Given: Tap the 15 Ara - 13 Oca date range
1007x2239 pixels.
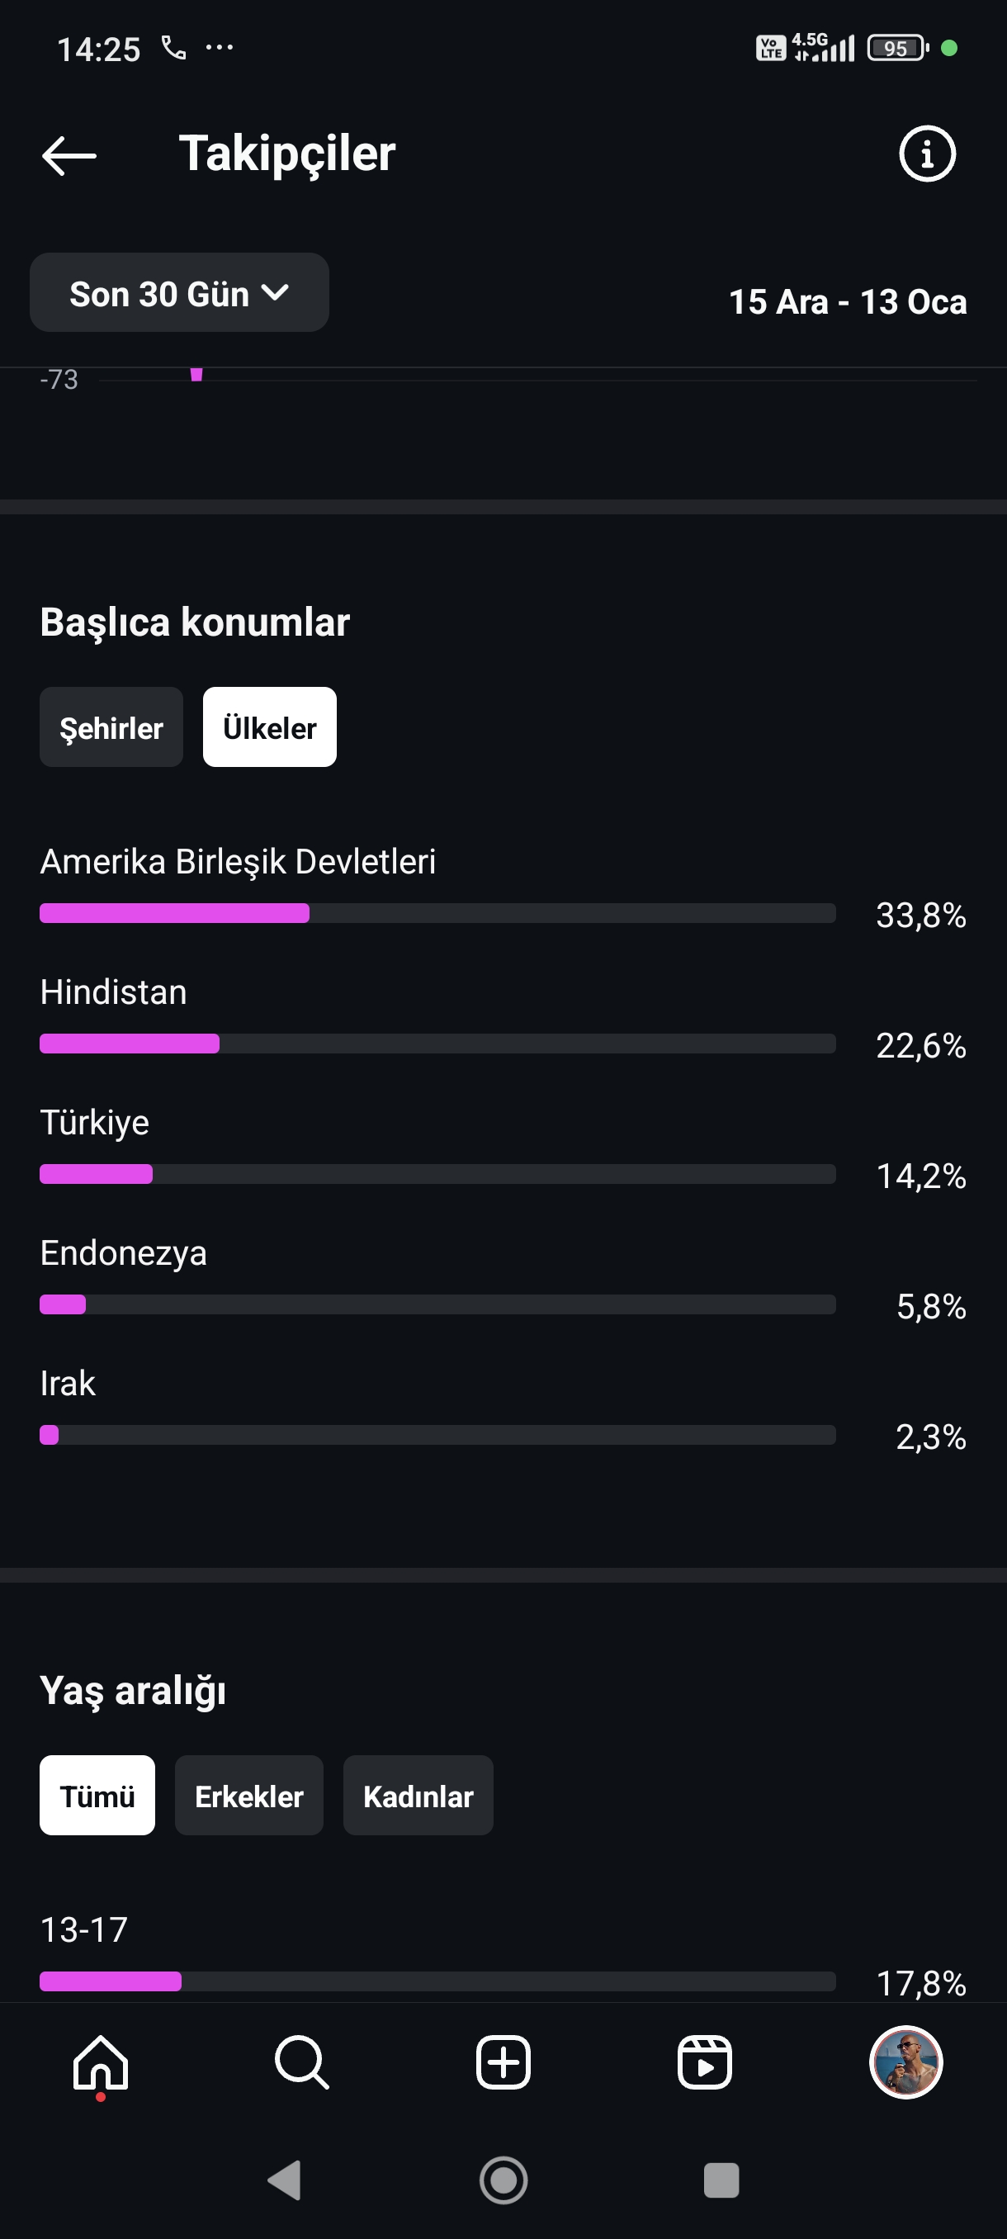Looking at the screenshot, I should tap(847, 301).
